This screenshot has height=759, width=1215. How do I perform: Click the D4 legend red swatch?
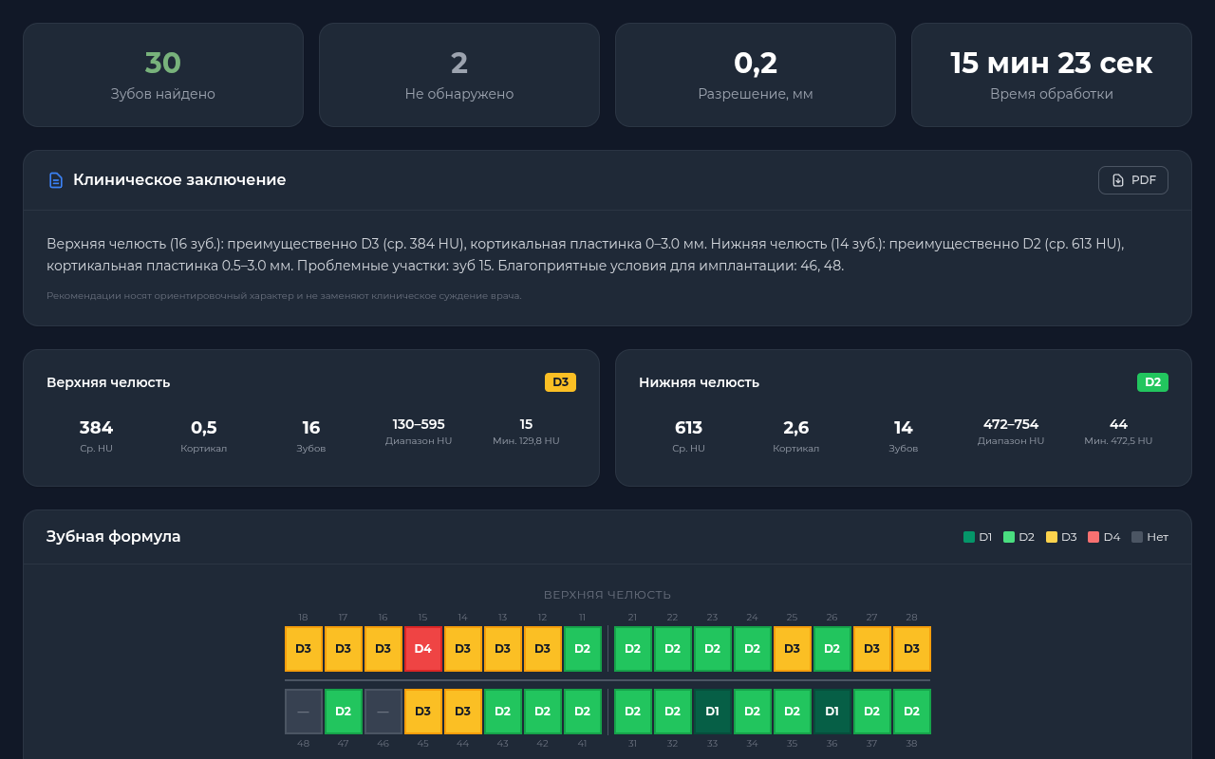coord(1093,537)
